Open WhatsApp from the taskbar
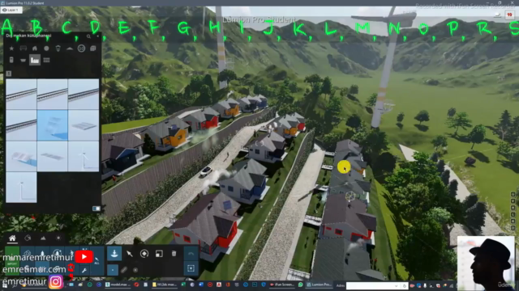Screen dimensions: 519x291 (x=301, y=285)
